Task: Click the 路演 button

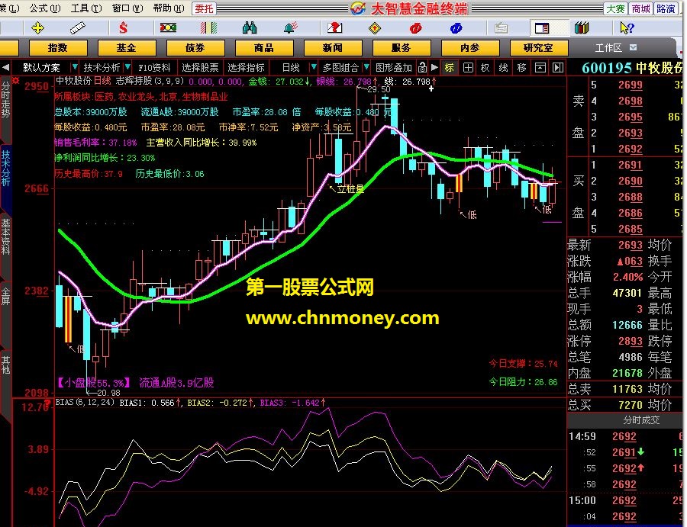Action: point(666,8)
